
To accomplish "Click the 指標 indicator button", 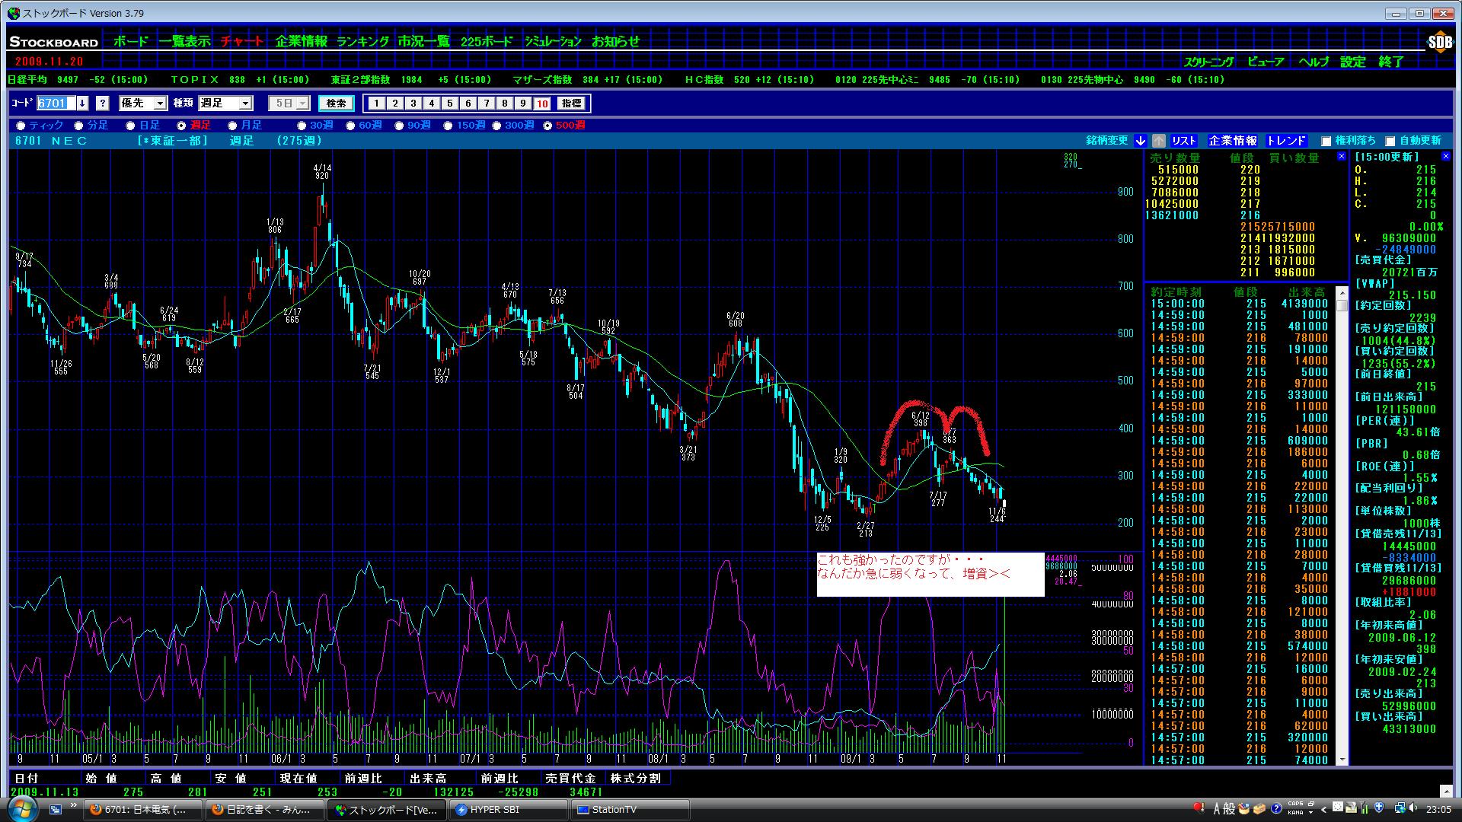I will tap(571, 104).
